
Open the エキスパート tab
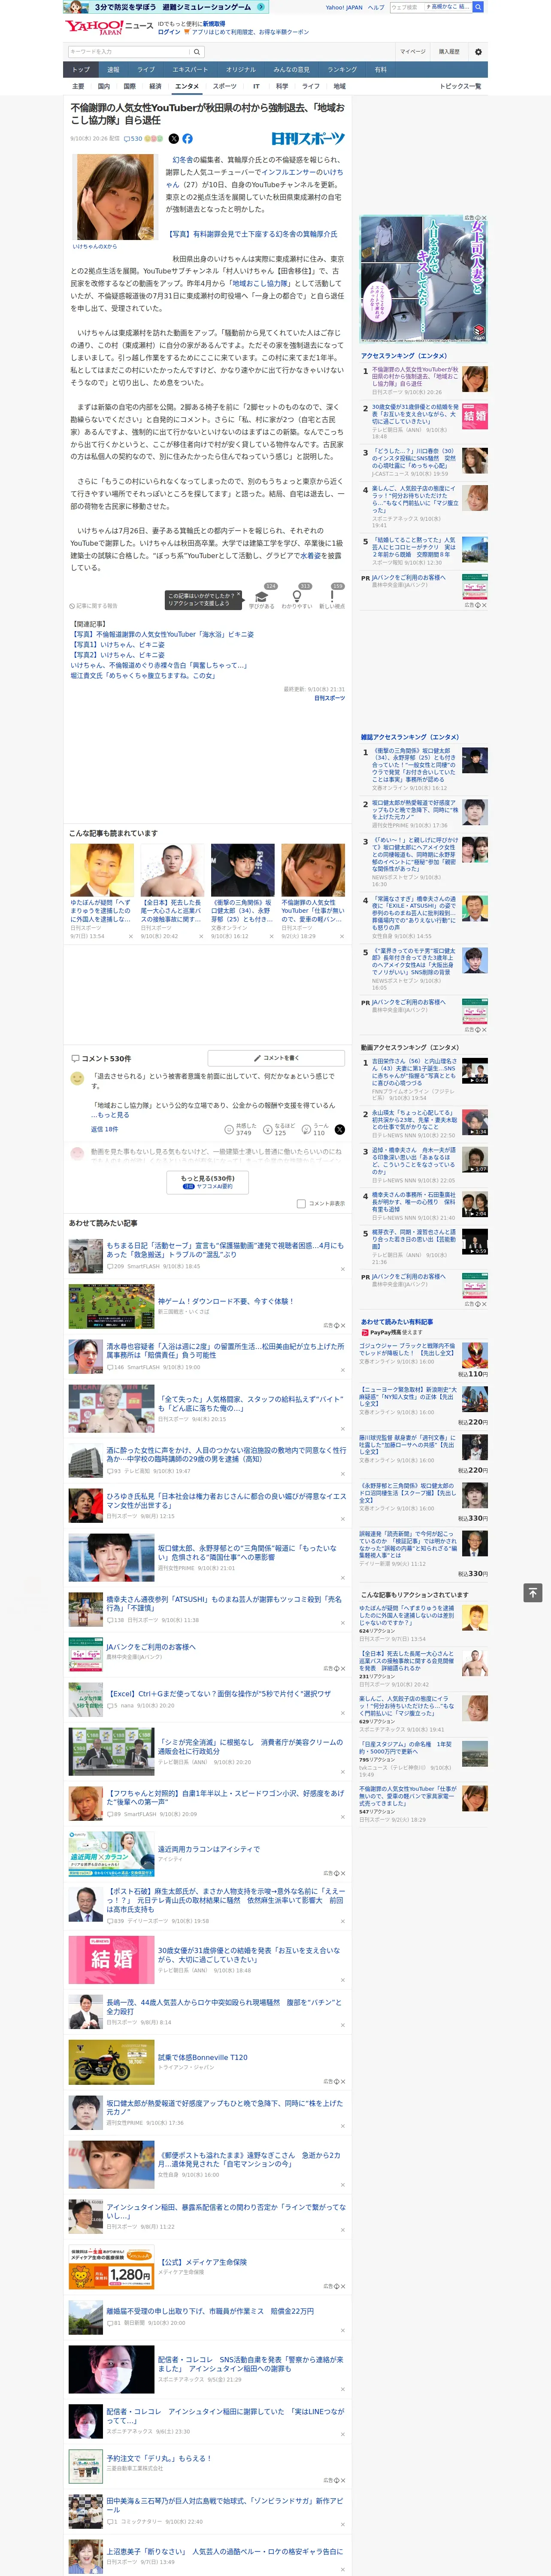point(190,70)
